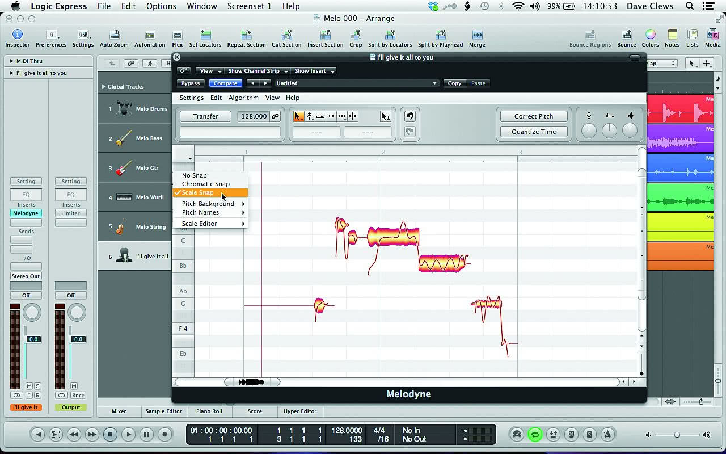Toggle Mute on Output channel strip

pyautogui.click(x=74, y=386)
